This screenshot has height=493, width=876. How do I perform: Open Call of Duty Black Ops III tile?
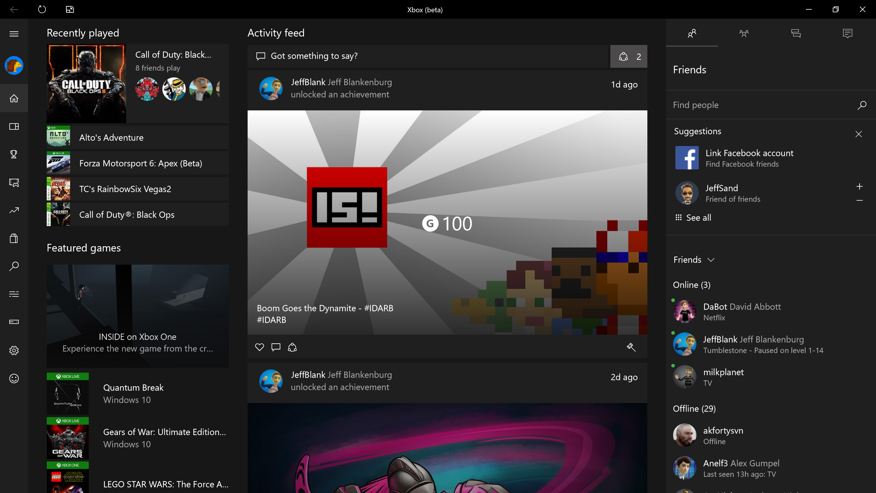[138, 83]
